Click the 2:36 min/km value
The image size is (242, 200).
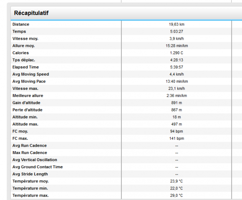[177, 96]
